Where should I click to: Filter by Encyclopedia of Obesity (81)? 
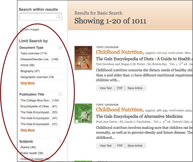tap(39, 106)
